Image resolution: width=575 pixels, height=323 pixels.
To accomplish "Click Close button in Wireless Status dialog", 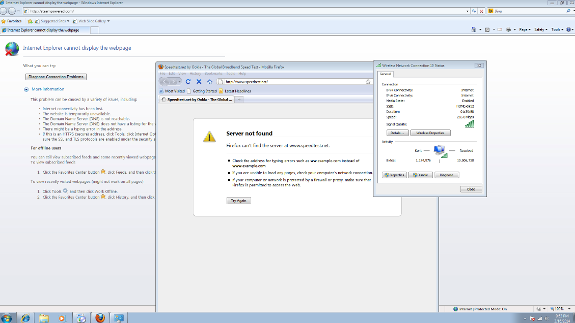I will pyautogui.click(x=471, y=189).
